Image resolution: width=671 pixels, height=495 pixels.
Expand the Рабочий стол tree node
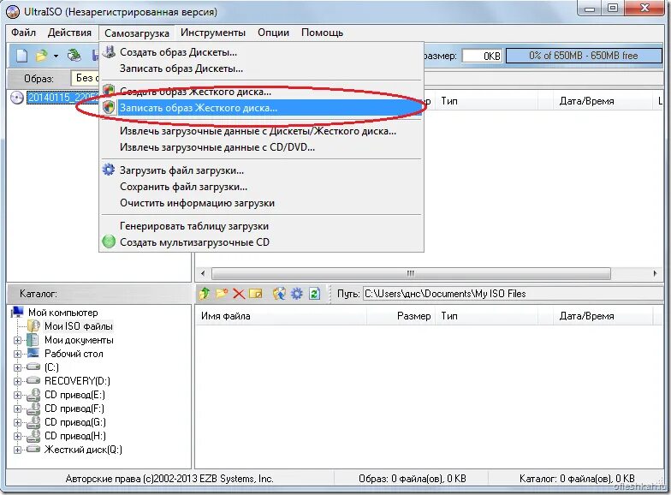17,355
